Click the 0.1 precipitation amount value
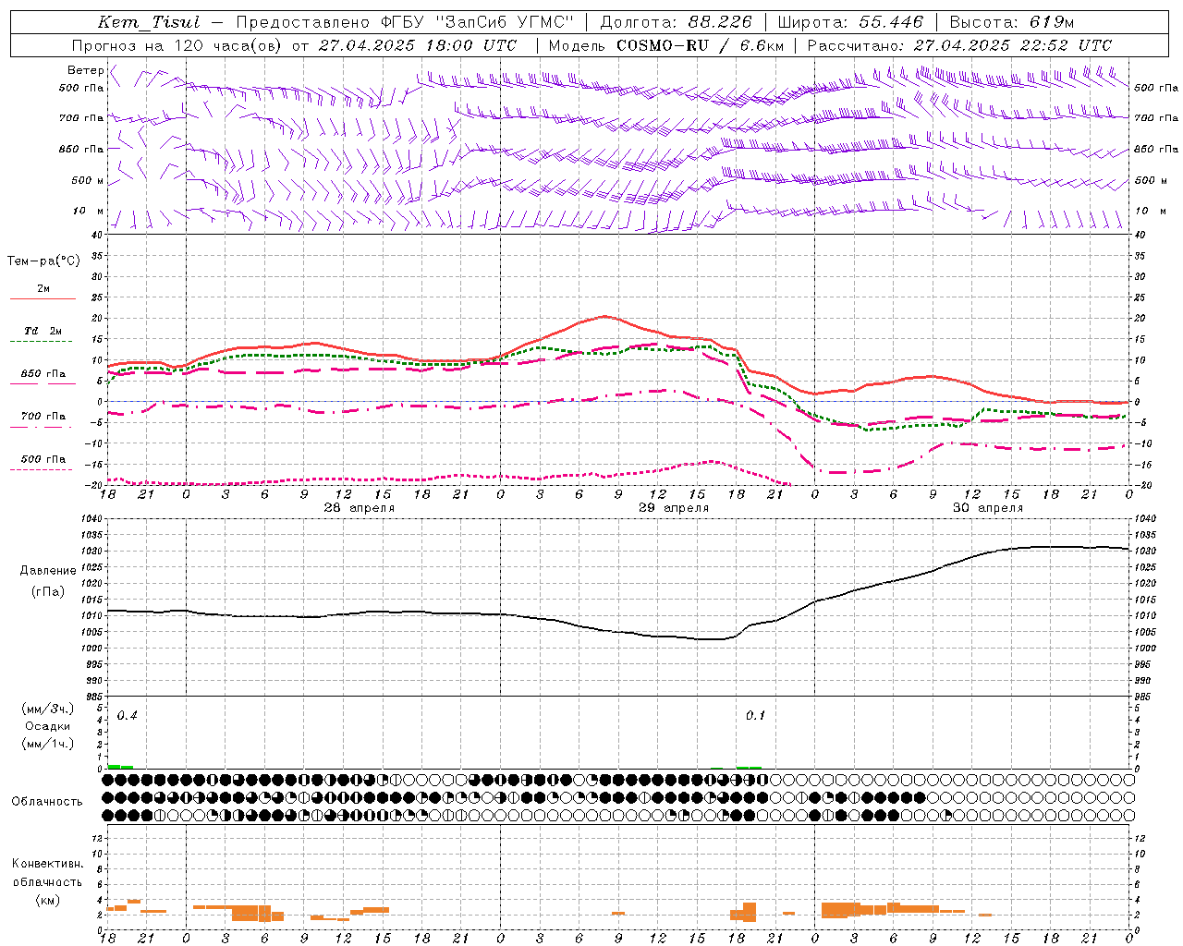The image size is (1183, 946). 755,716
